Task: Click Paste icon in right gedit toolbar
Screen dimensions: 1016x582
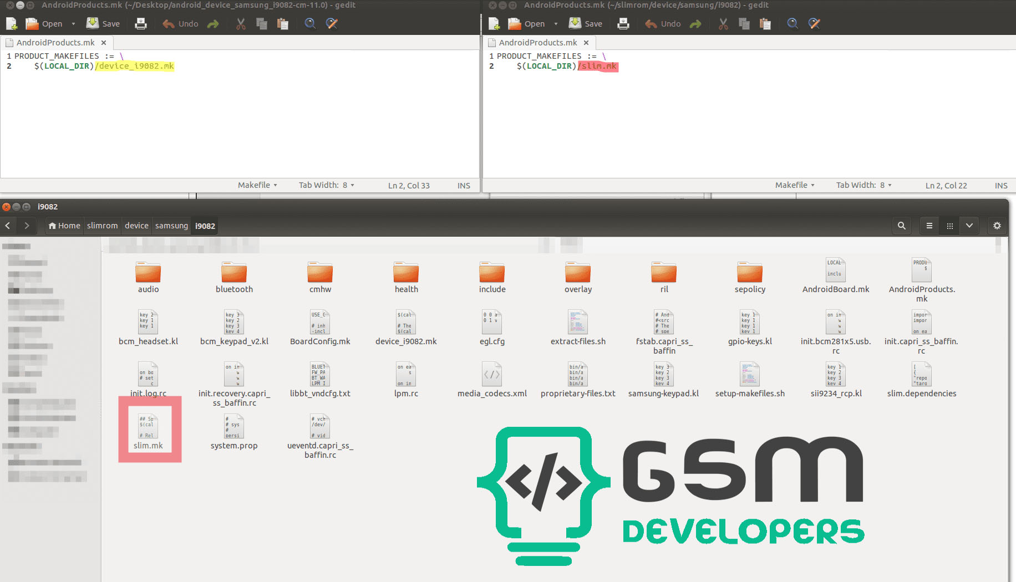Action: pos(765,24)
